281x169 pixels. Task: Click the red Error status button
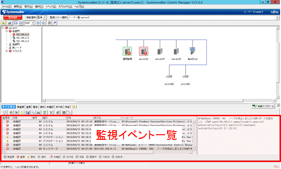pyautogui.click(x=12, y=18)
